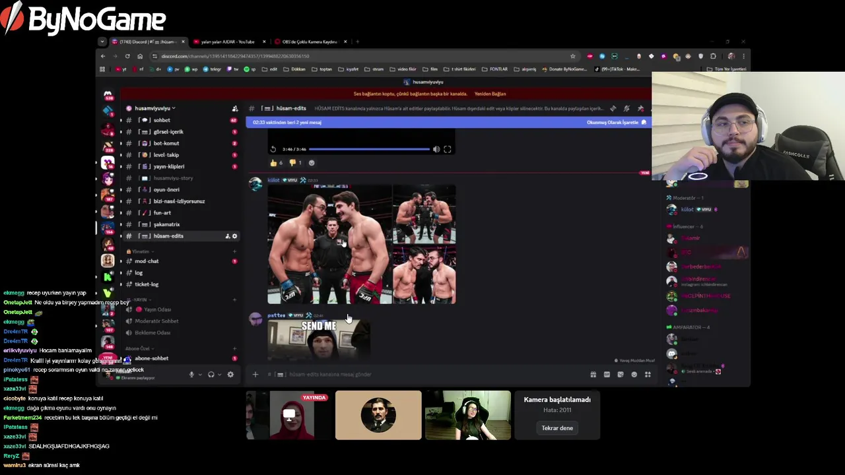The image size is (845, 475).
Task: Click add reaction smiley under video
Action: [x=312, y=163]
